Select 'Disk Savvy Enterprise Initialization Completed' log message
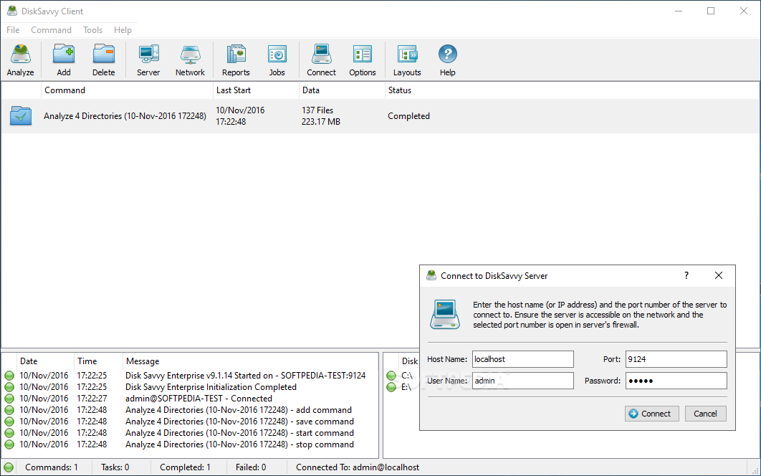The height and width of the screenshot is (476, 761). pos(211,387)
